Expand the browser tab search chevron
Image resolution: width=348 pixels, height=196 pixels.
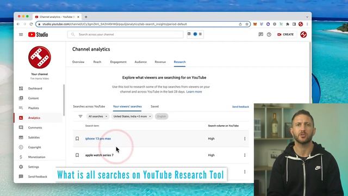307,17
